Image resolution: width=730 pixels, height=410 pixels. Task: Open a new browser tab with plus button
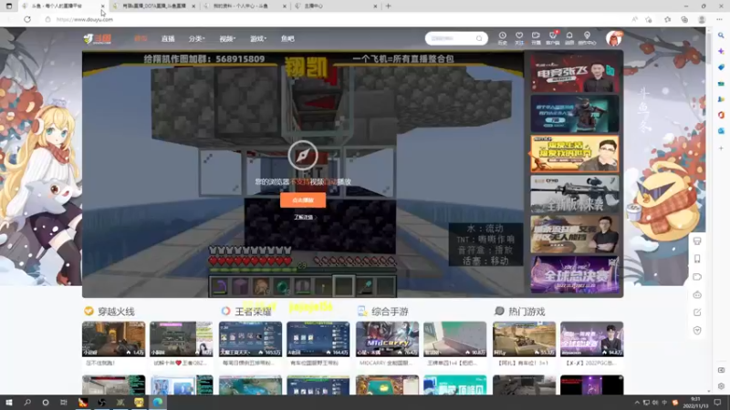[389, 6]
